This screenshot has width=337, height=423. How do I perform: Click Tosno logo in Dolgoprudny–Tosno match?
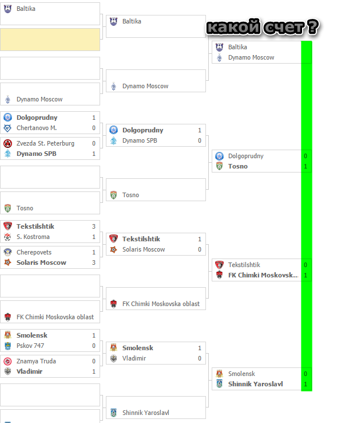[220, 166]
